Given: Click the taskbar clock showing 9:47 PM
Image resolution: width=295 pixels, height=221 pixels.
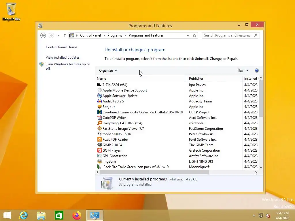Looking at the screenshot, I should point(282,216).
